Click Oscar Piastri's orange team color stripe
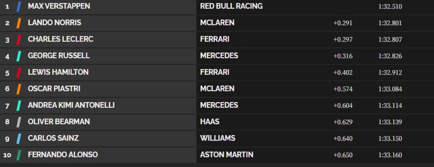The image size is (434, 167). point(19,89)
